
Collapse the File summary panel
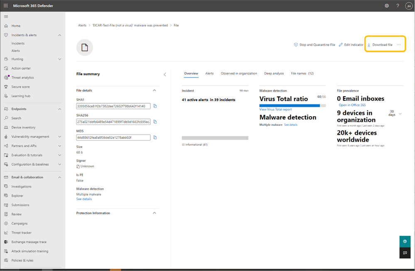pyautogui.click(x=165, y=75)
